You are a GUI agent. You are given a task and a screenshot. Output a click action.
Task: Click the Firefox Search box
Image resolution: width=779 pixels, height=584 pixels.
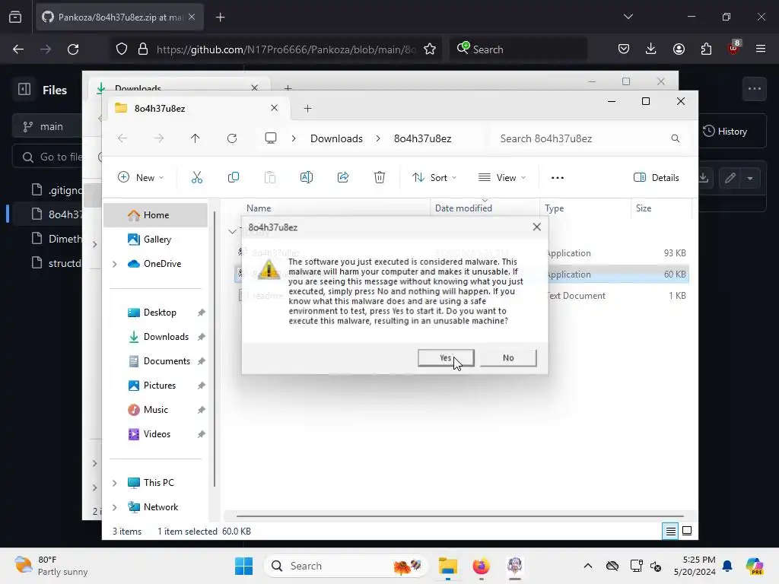pos(518,49)
